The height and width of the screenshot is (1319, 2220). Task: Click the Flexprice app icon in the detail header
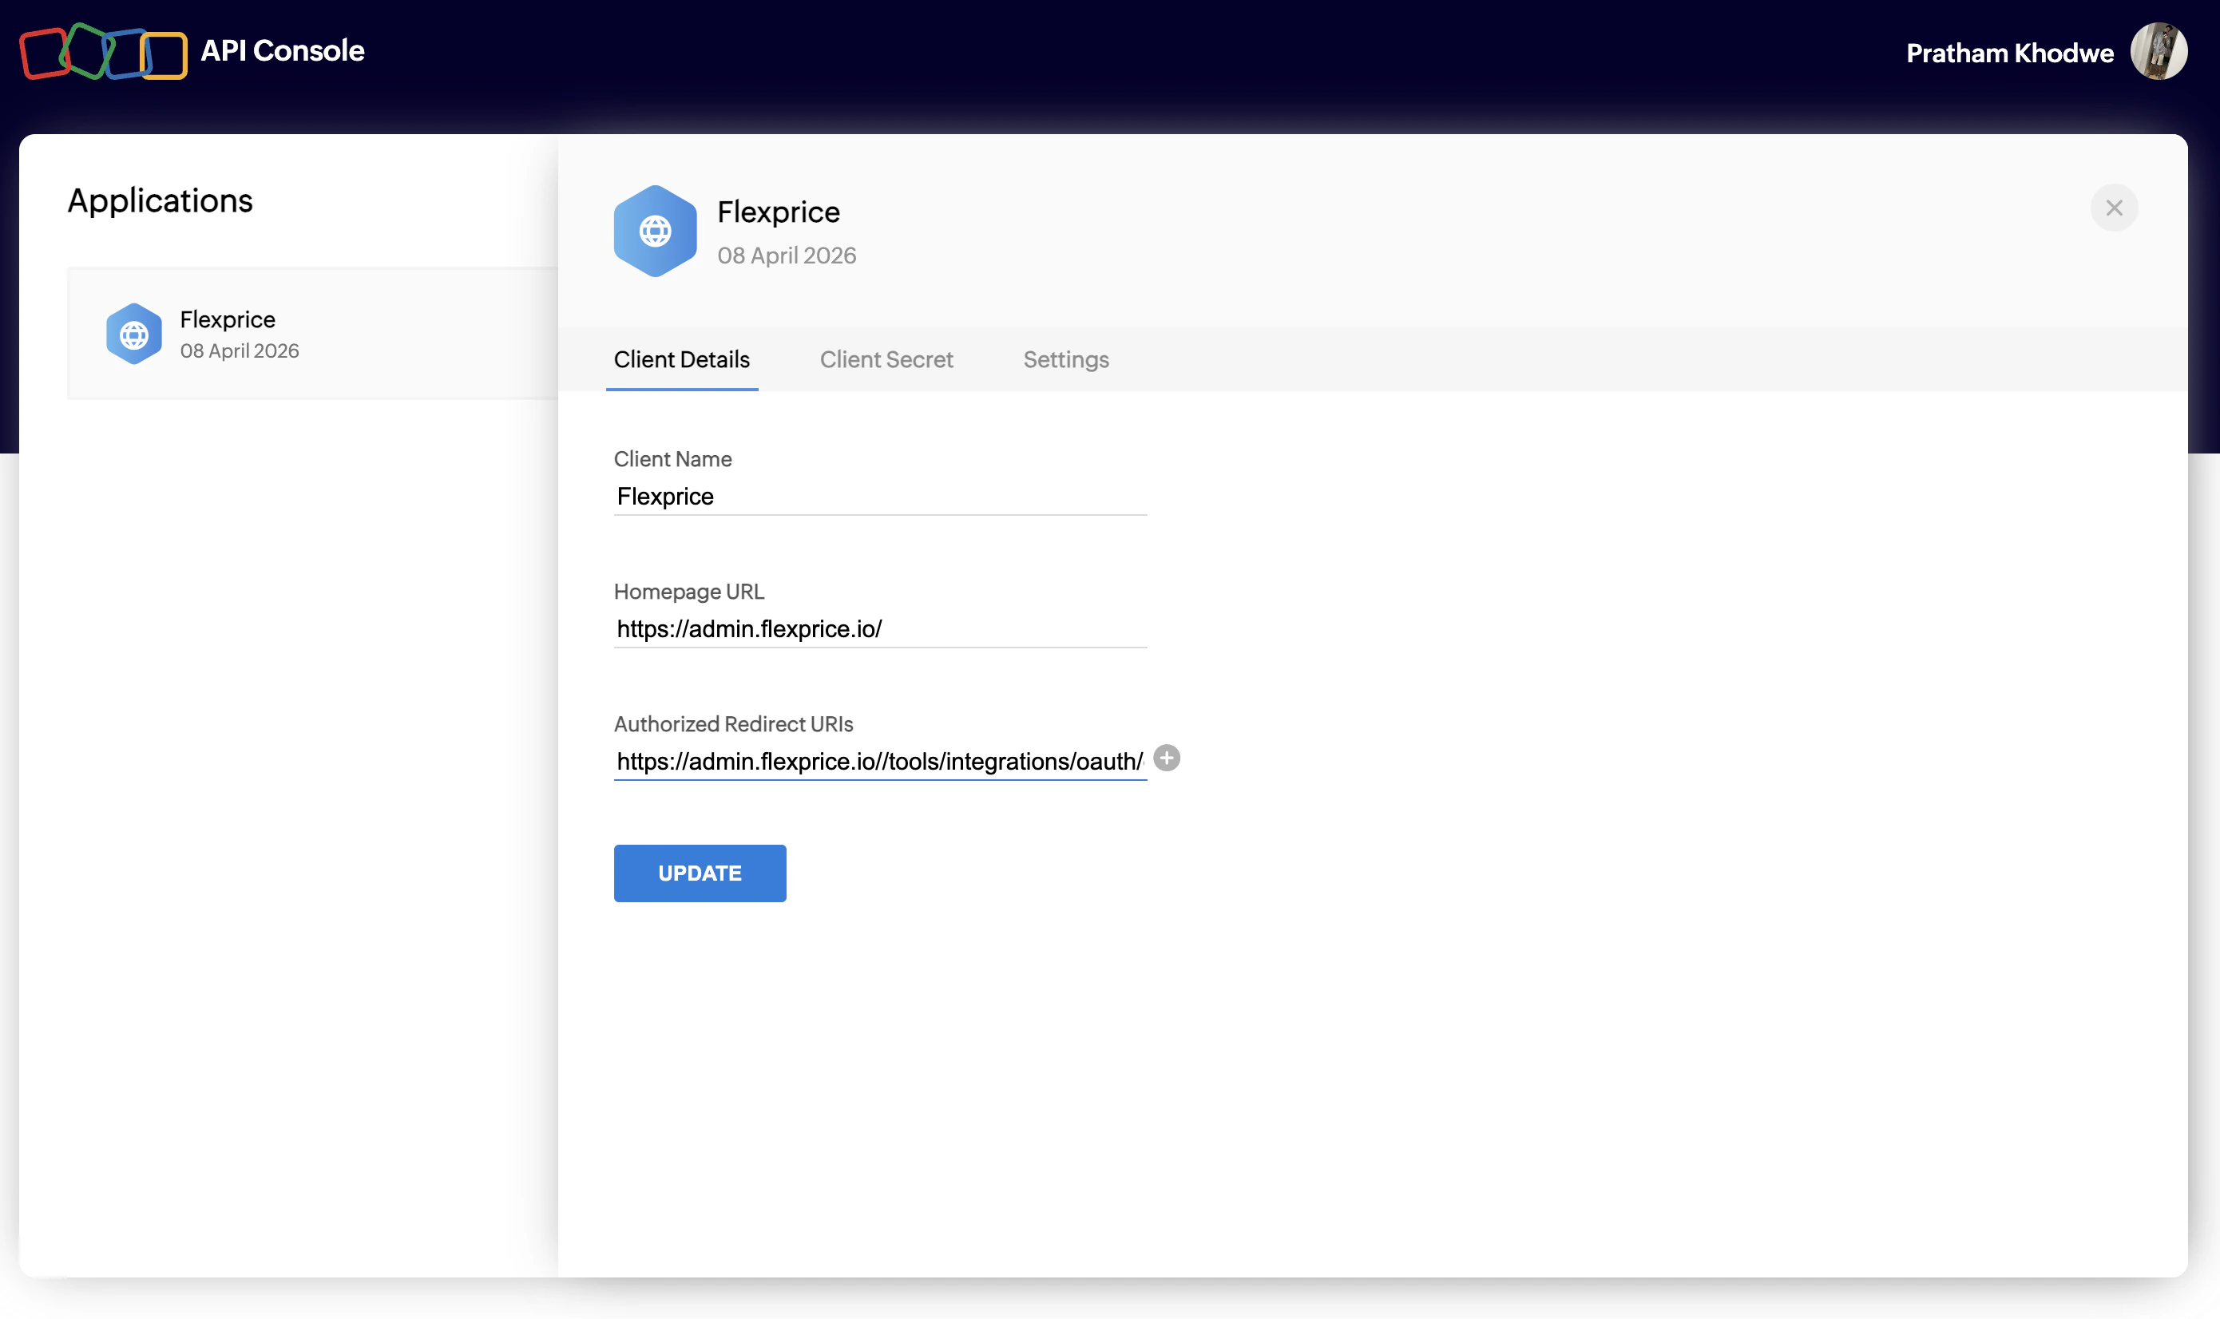pos(655,231)
